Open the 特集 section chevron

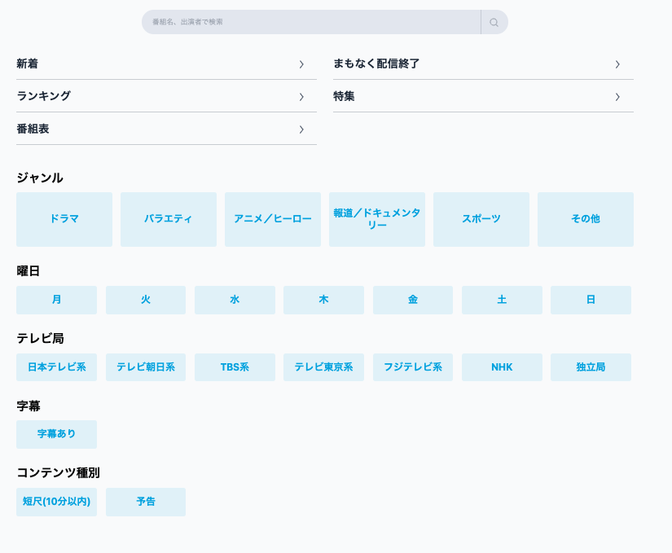click(x=617, y=97)
